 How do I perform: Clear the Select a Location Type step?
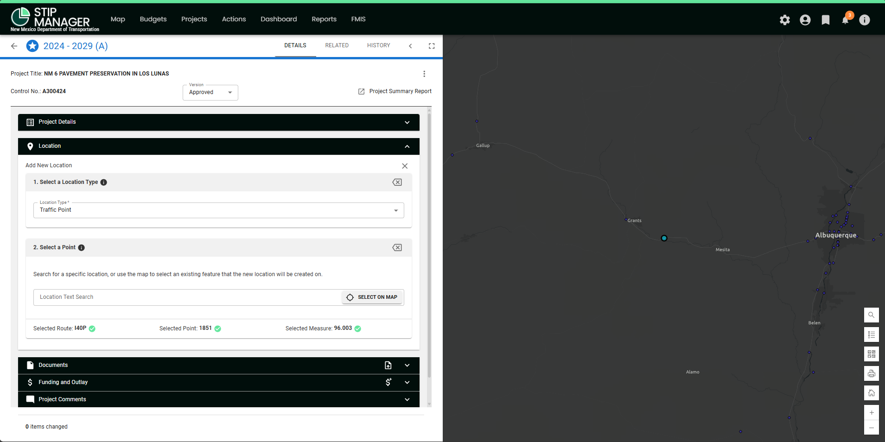[397, 182]
